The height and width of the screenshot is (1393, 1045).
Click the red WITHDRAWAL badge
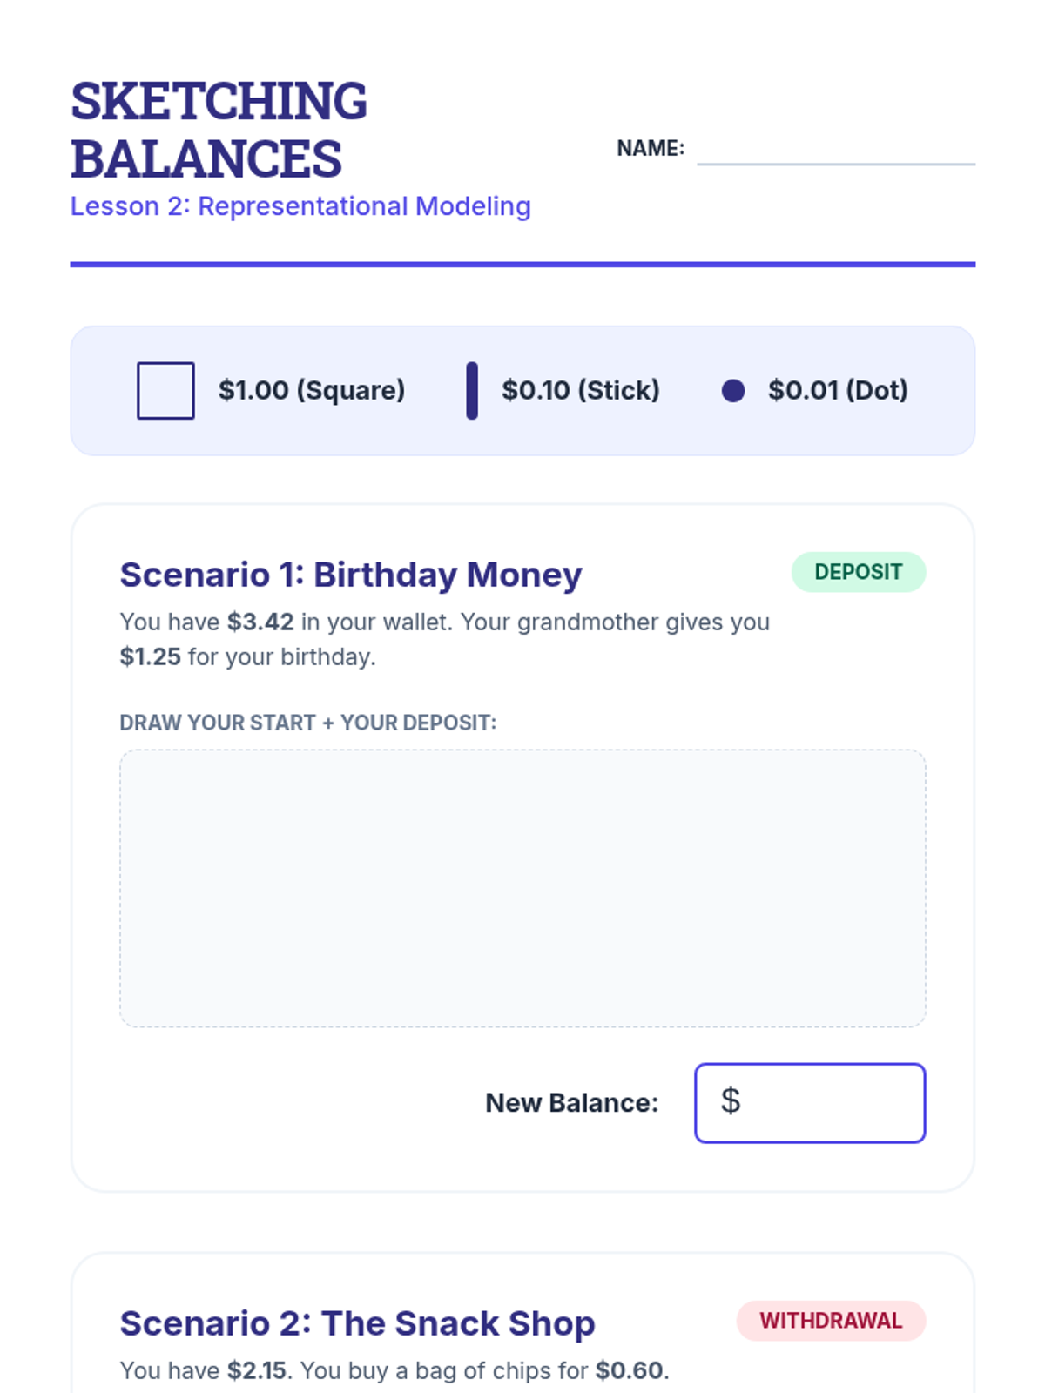[x=831, y=1321]
